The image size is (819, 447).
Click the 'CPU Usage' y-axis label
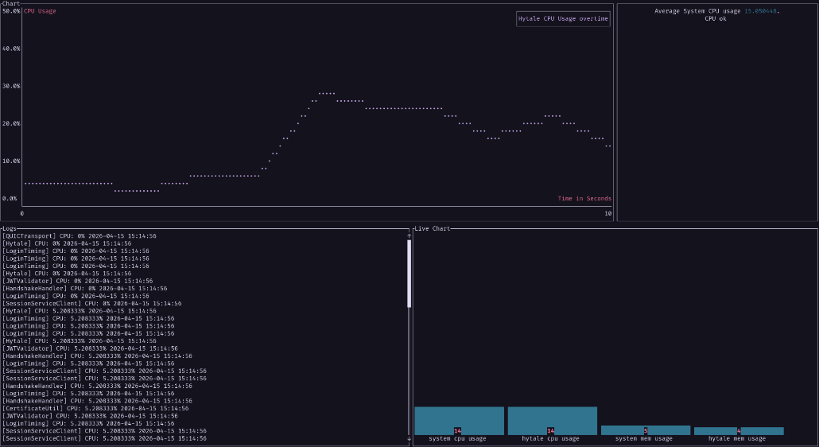pos(40,11)
